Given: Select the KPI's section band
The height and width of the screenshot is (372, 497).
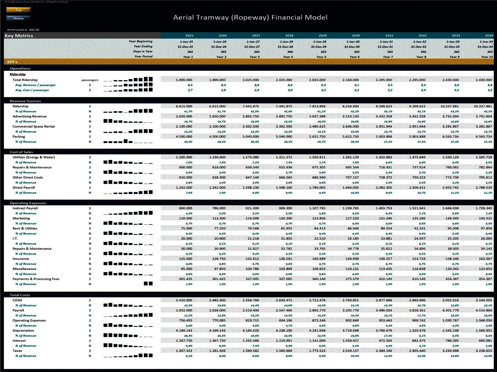Looking at the screenshot, I should (248, 62).
